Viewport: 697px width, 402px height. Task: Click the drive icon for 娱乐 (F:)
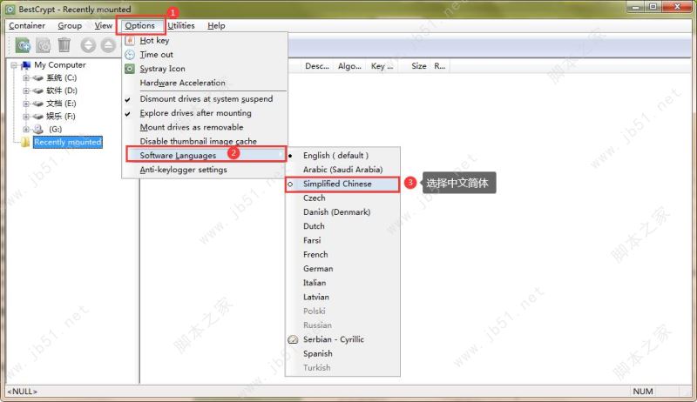(38, 117)
